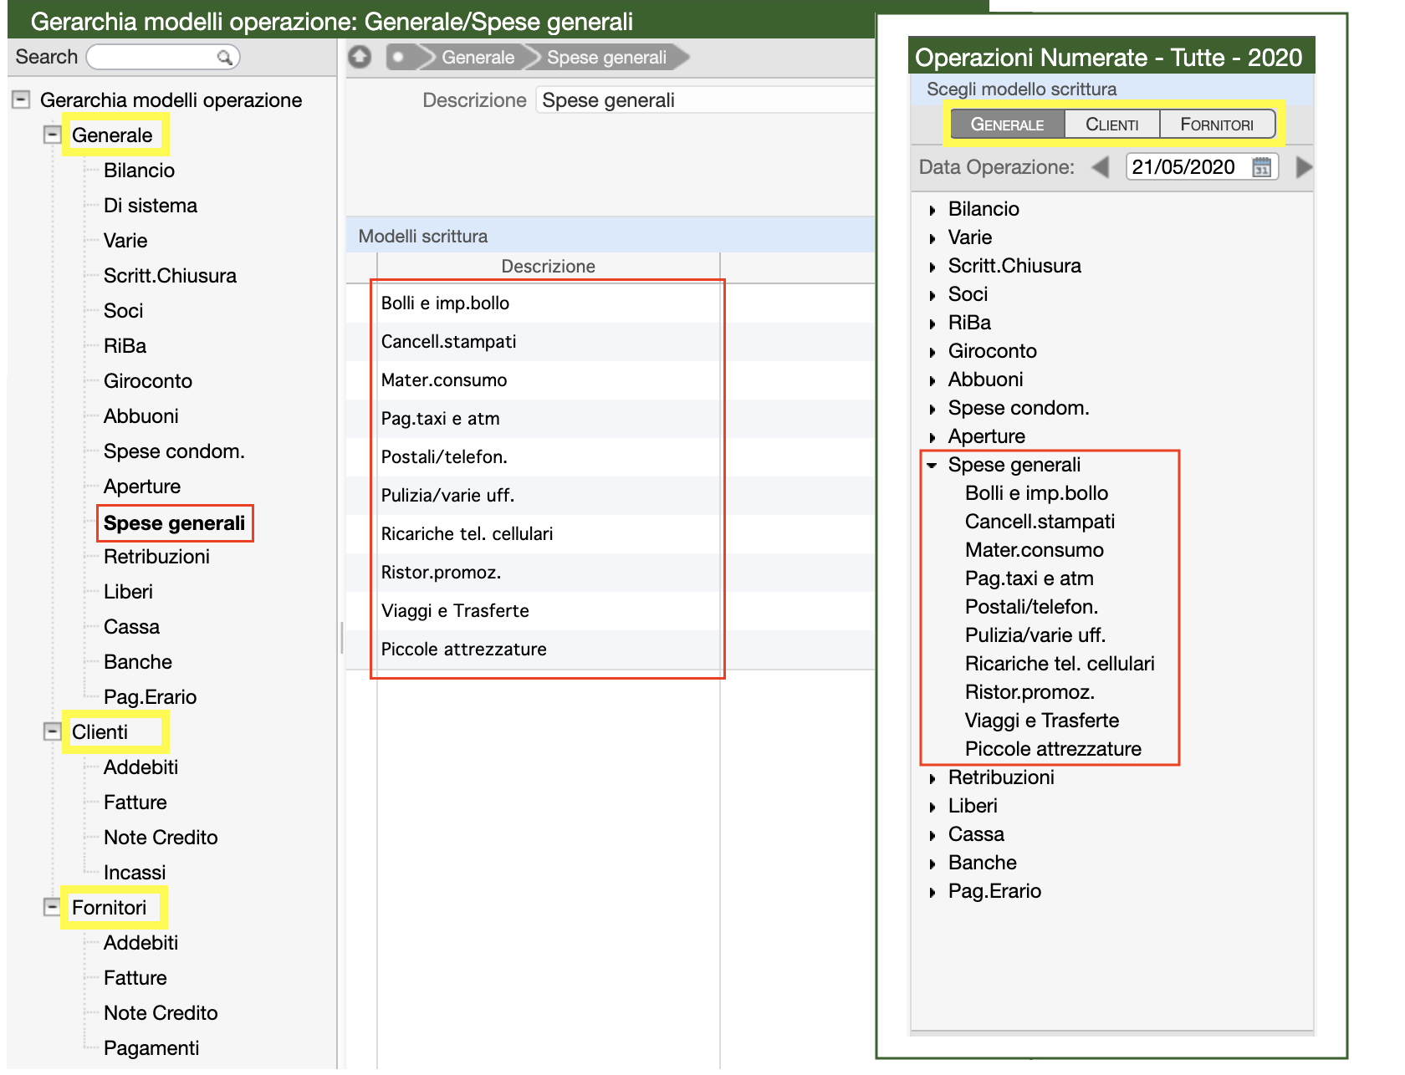
Task: Expand Soci in the Operazioni Numerate list
Action: [932, 295]
